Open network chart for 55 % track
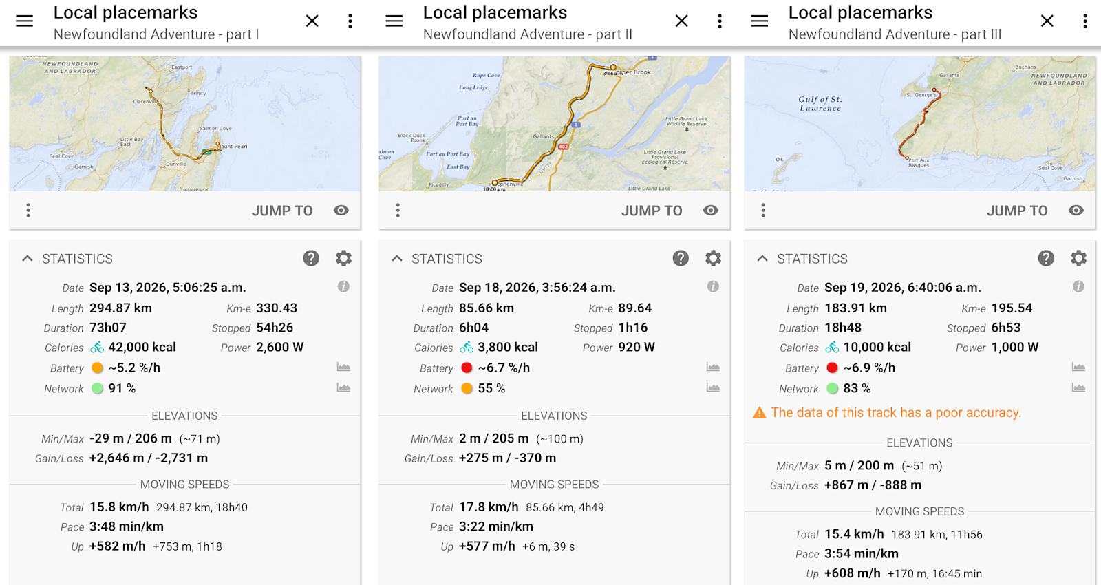The width and height of the screenshot is (1101, 585). pos(713,388)
